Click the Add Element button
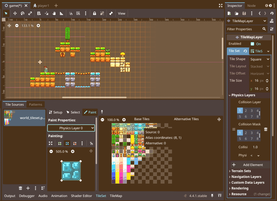The image size is (277, 201). 250,165
